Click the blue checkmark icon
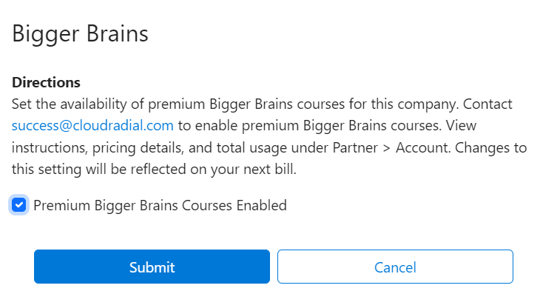Image resolution: width=540 pixels, height=291 pixels. pyautogui.click(x=19, y=205)
